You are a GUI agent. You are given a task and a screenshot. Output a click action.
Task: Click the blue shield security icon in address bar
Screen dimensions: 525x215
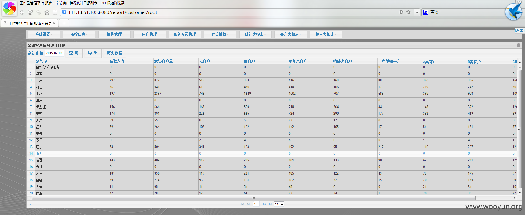pos(64,12)
